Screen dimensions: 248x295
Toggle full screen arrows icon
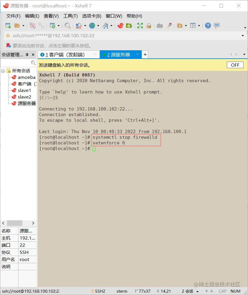pos(140,26)
